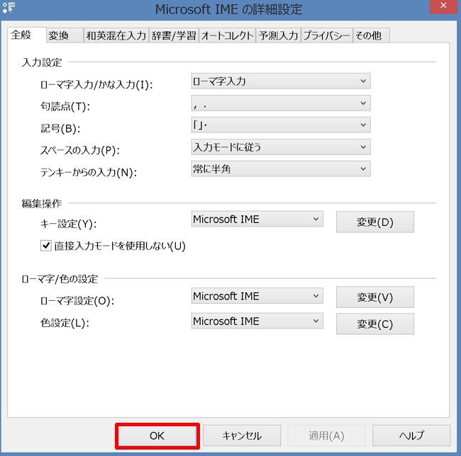Expand the スペースの入力 dropdown
Viewport: 461px width, 456px height.
pyautogui.click(x=281, y=147)
